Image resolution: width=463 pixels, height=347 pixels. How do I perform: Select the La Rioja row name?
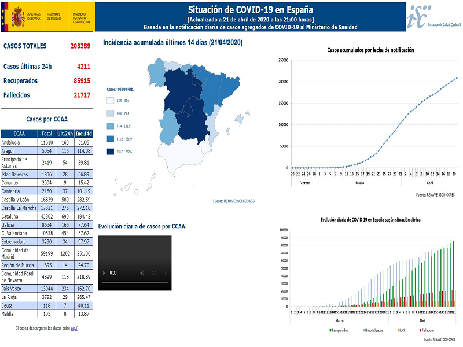pyautogui.click(x=9, y=297)
